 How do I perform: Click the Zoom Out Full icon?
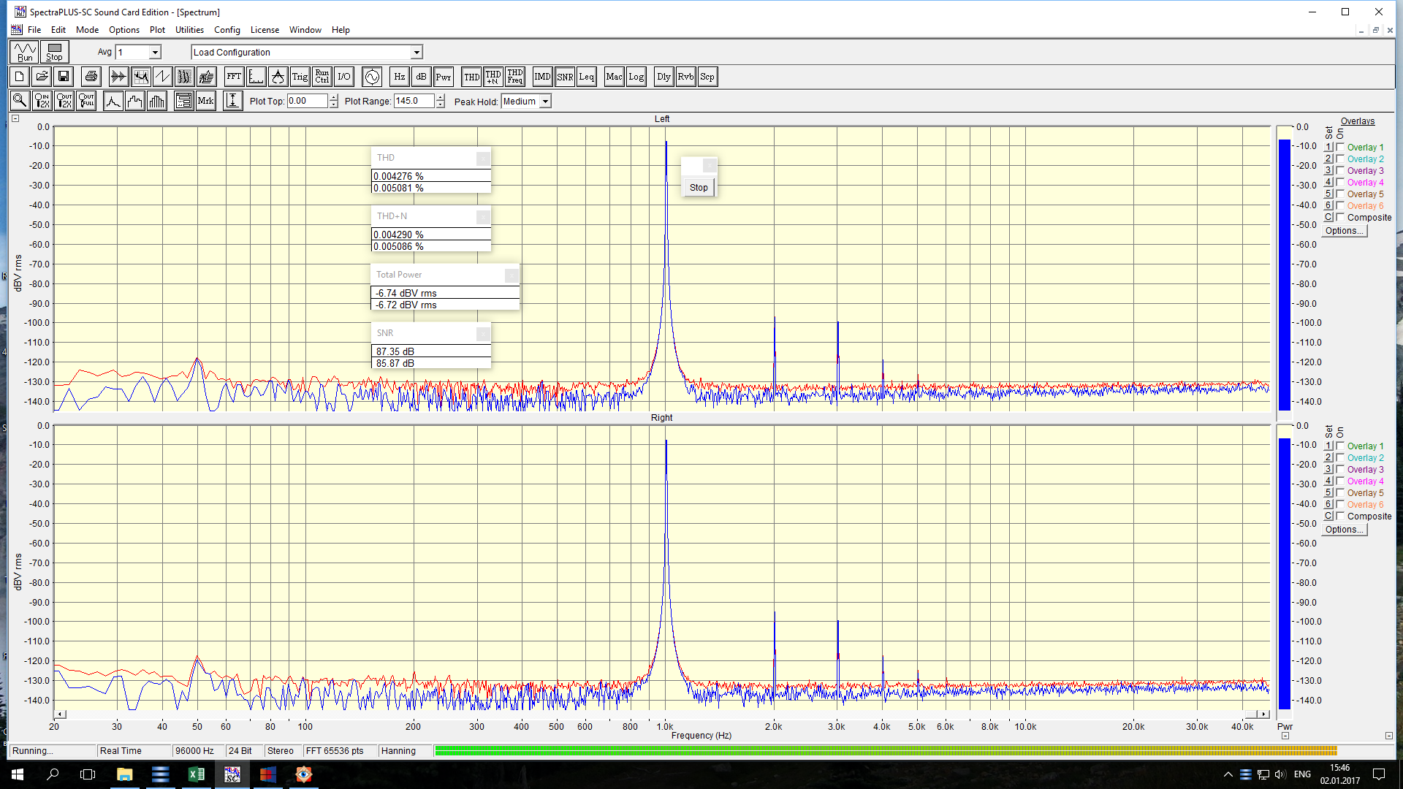point(87,101)
